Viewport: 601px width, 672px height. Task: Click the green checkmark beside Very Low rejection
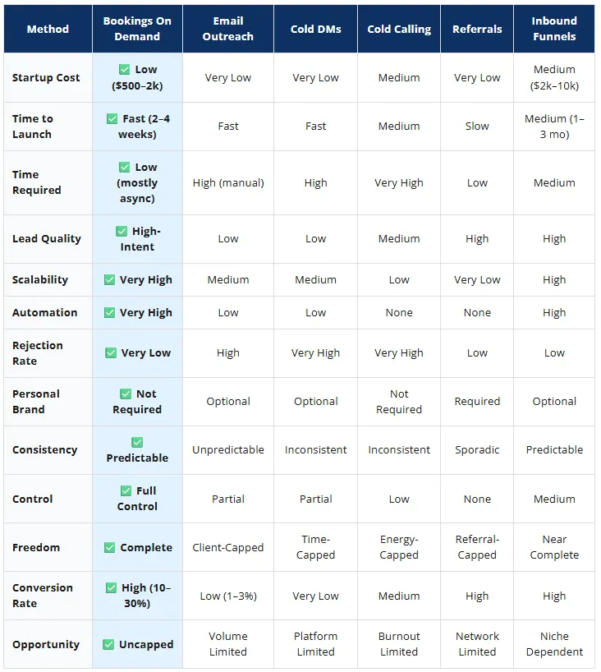click(x=111, y=353)
